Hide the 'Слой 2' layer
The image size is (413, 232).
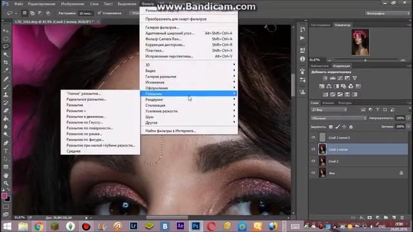tap(313, 161)
